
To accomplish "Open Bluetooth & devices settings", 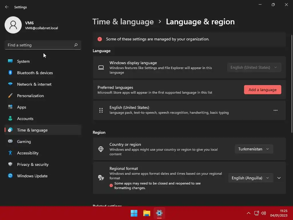I will 43,73.
